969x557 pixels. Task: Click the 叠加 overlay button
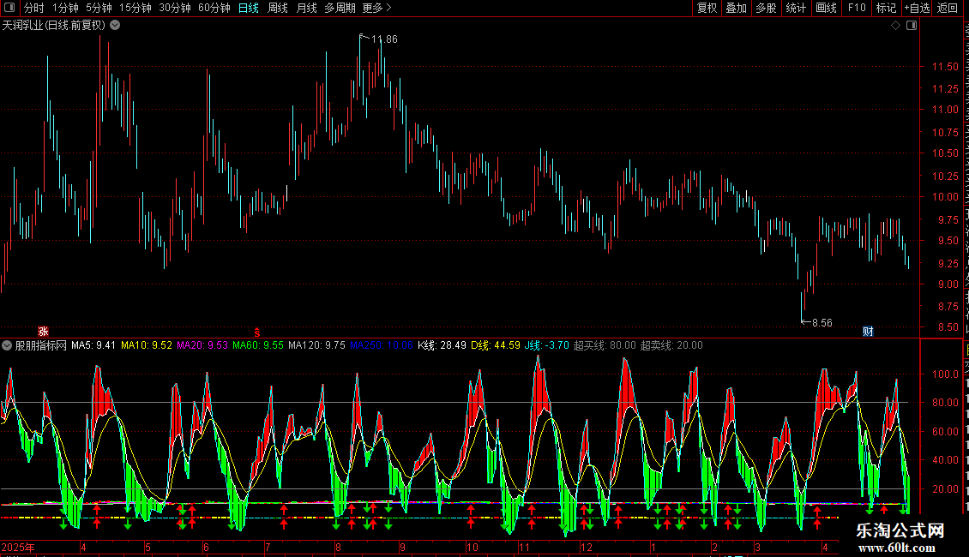(x=737, y=8)
